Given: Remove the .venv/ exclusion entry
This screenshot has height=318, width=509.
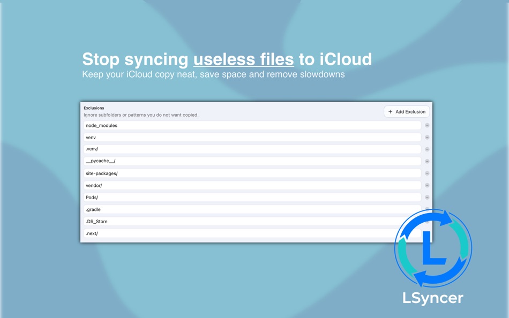Looking at the screenshot, I should 427,149.
